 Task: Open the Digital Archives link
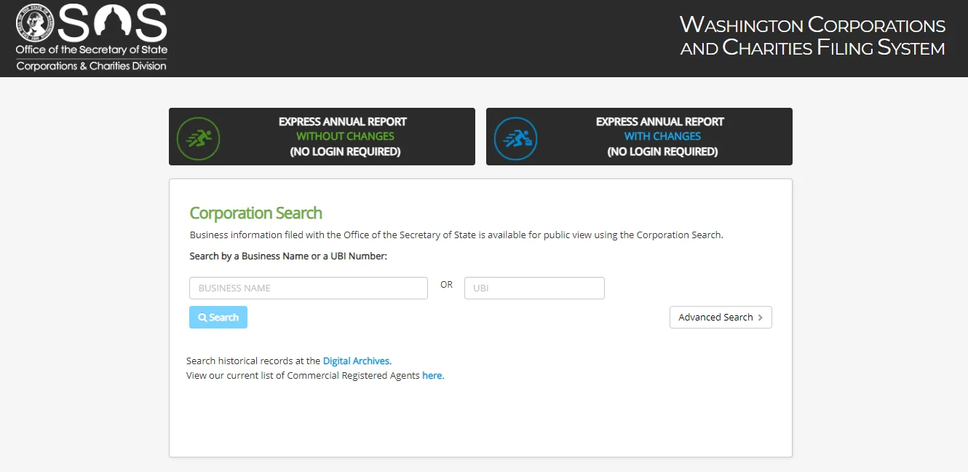pyautogui.click(x=357, y=361)
